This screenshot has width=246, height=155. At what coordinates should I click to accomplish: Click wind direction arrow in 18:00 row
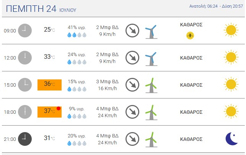coord(132,112)
